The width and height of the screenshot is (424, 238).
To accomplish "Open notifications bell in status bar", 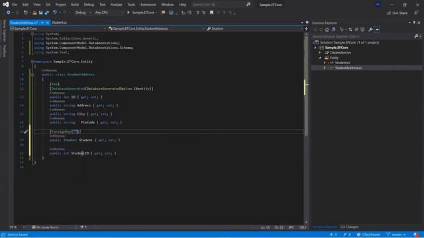I will [416, 235].
